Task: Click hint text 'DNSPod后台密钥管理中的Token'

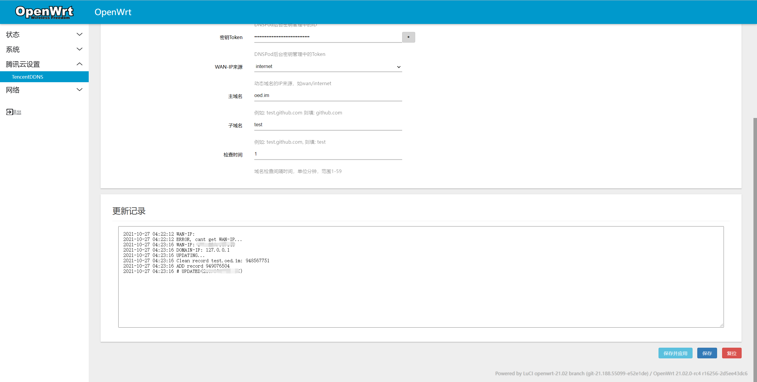Action: point(290,54)
